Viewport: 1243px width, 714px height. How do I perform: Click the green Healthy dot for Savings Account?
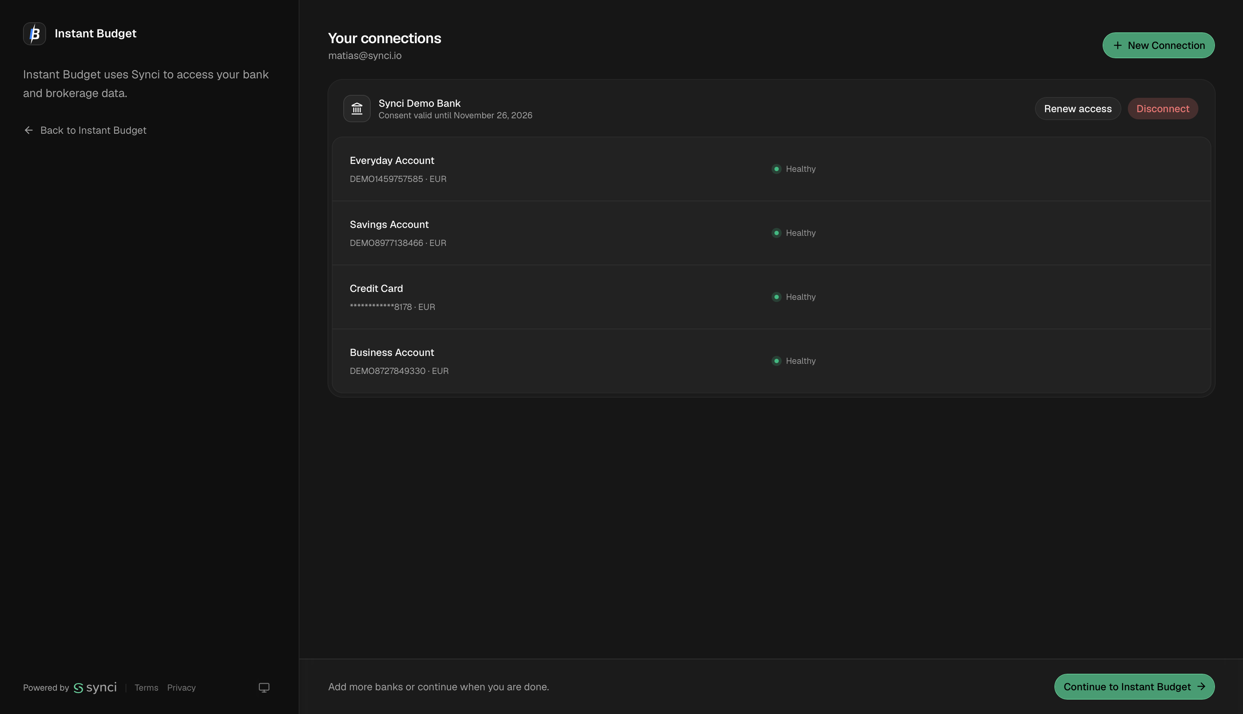[776, 233]
